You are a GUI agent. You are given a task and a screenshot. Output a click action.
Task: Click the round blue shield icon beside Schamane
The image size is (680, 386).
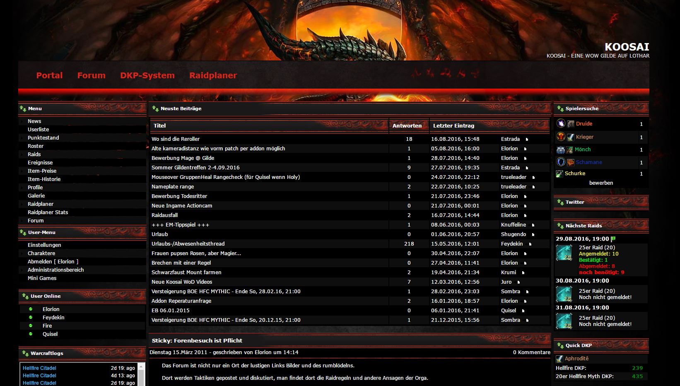point(561,162)
